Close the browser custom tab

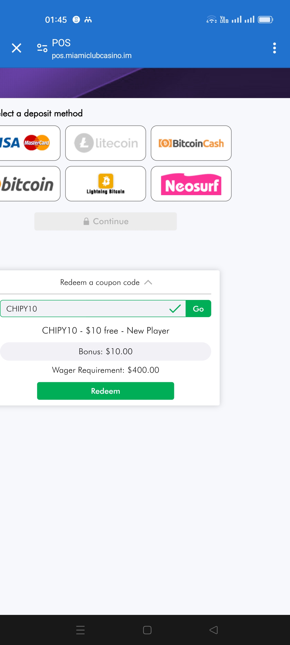pyautogui.click(x=17, y=48)
